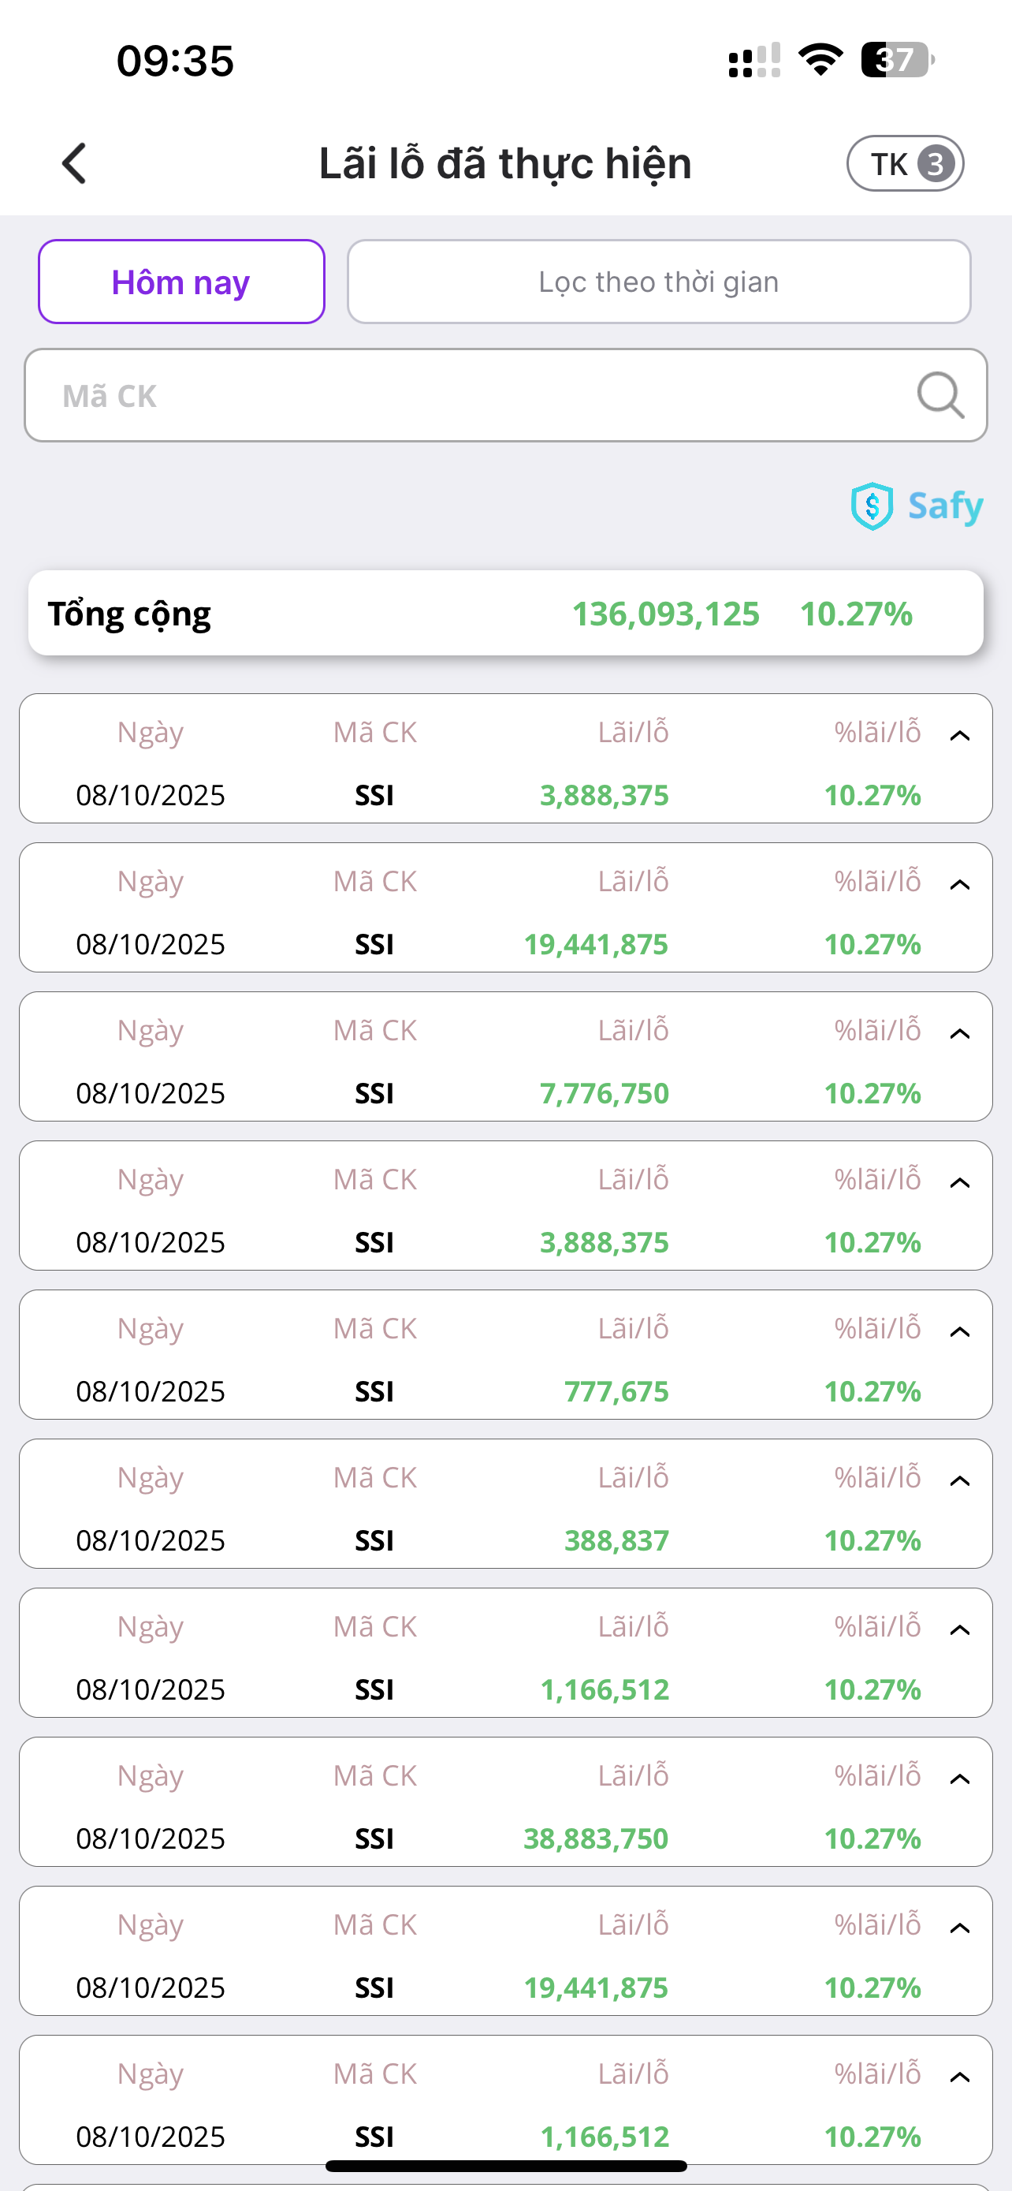Tap the Safy shield icon
1012x2191 pixels.
[871, 506]
